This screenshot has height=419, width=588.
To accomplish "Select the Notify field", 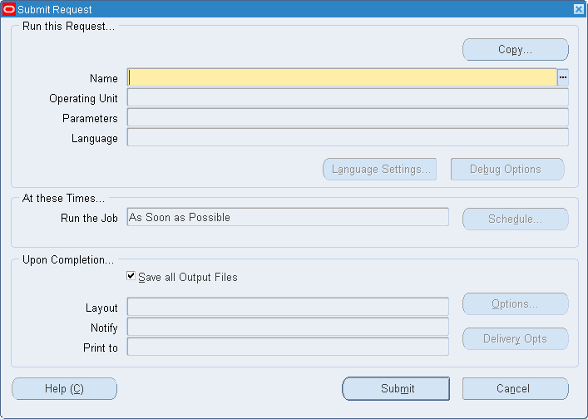I will click(288, 327).
